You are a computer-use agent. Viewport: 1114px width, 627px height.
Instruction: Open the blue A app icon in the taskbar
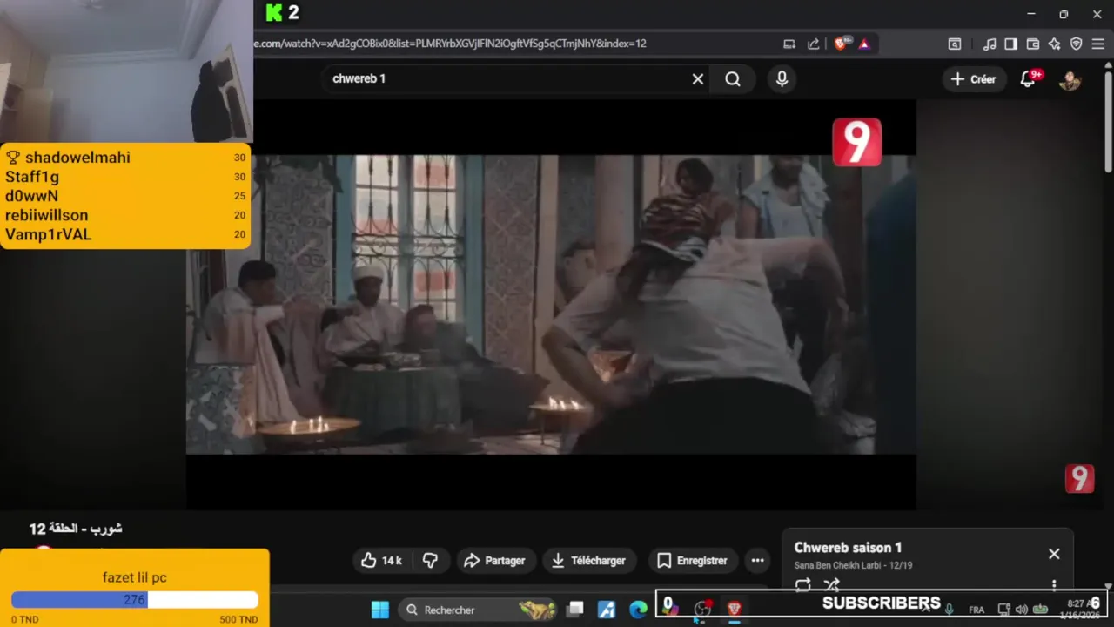click(x=607, y=610)
